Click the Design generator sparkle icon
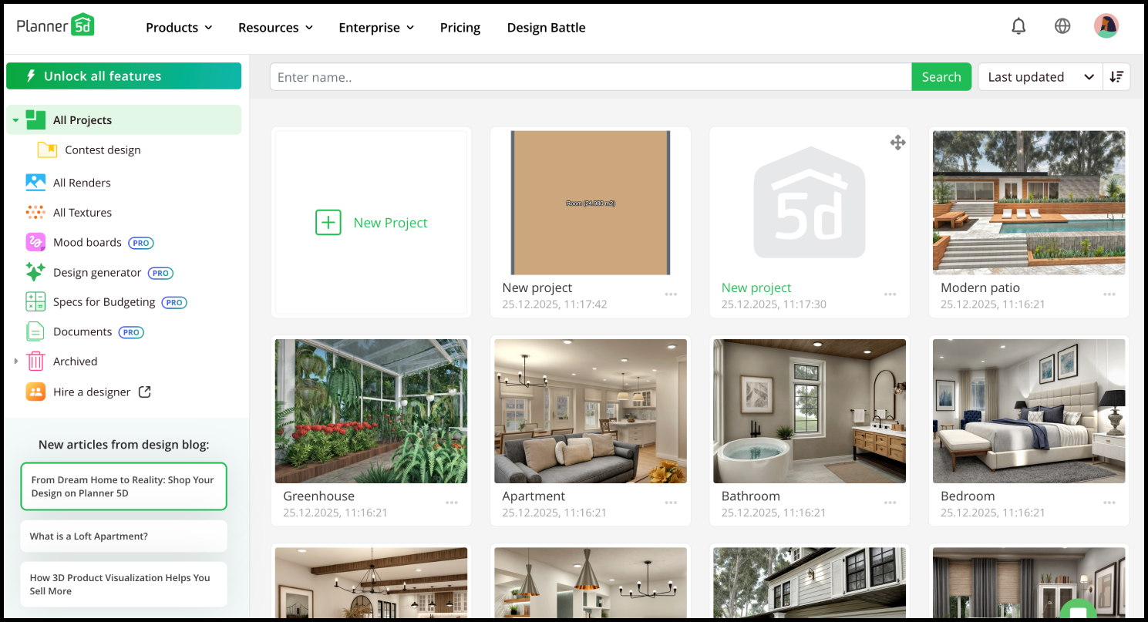 [35, 272]
